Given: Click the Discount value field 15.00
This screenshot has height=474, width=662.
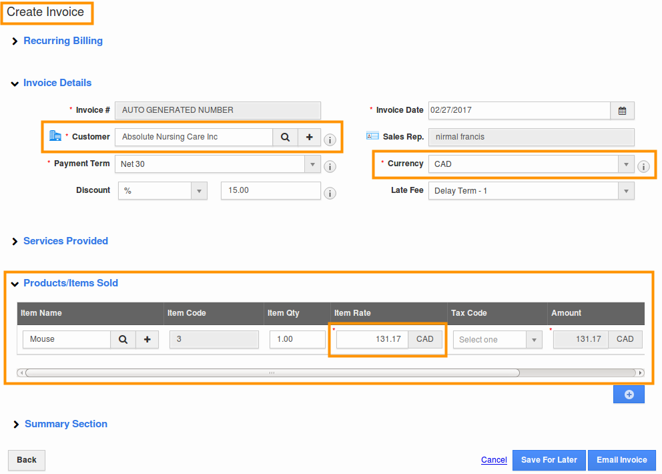Looking at the screenshot, I should (271, 191).
